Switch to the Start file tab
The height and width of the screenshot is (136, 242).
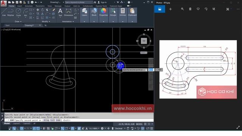[x=8, y=25]
